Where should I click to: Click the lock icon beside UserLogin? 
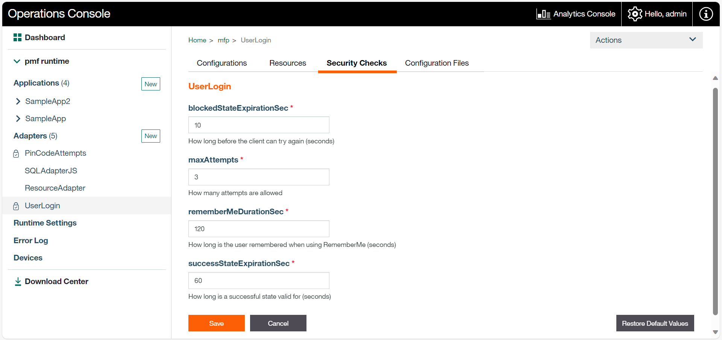tap(16, 206)
